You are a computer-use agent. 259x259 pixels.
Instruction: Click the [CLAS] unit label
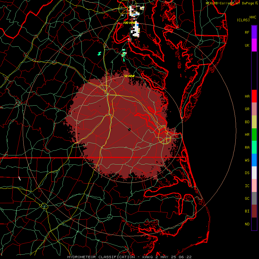pyautogui.click(x=243, y=20)
